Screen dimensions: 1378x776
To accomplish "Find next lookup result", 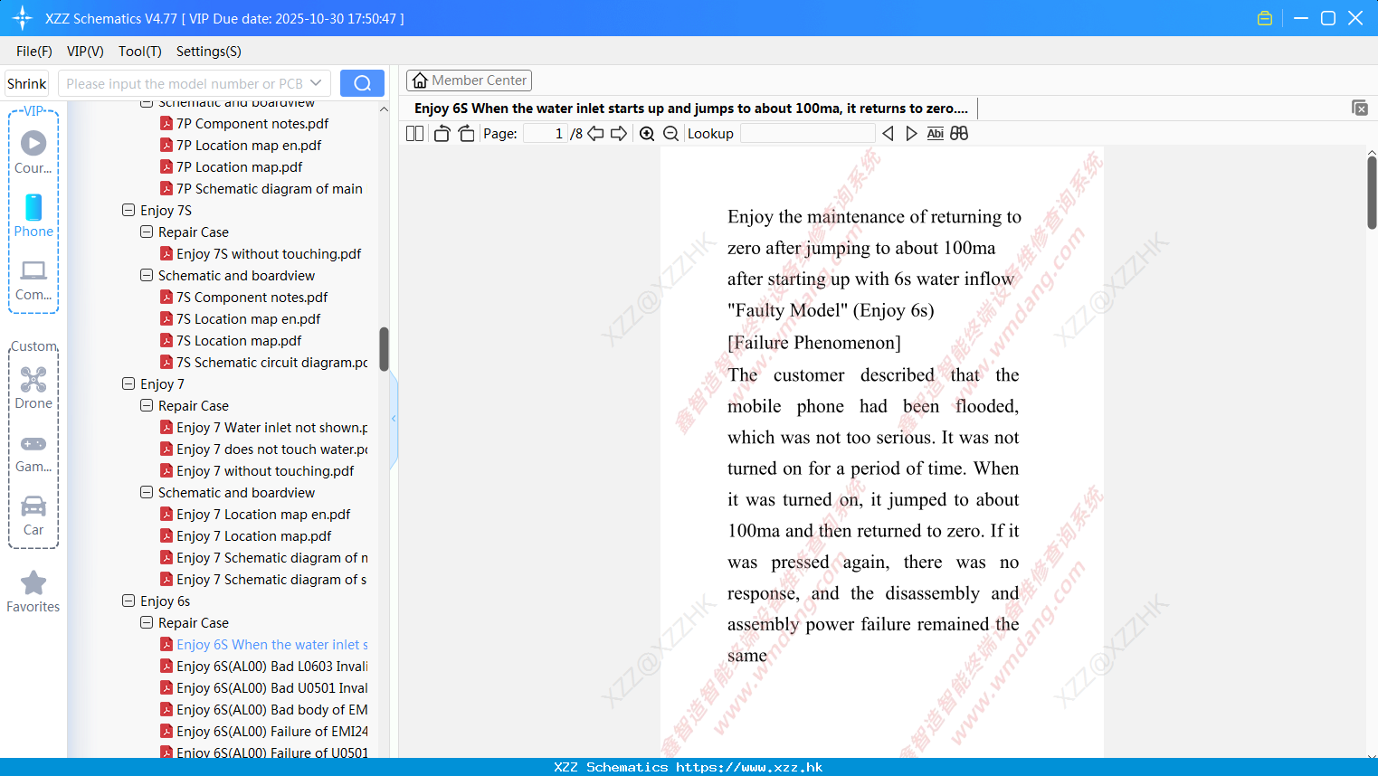I will tap(911, 133).
